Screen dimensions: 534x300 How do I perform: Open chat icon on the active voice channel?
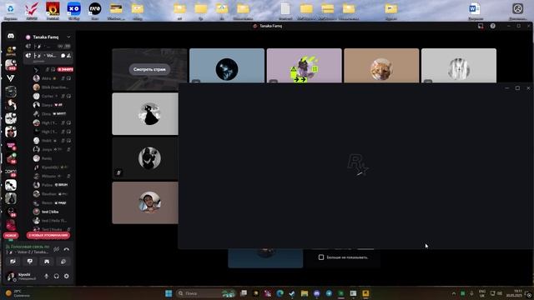click(63, 56)
